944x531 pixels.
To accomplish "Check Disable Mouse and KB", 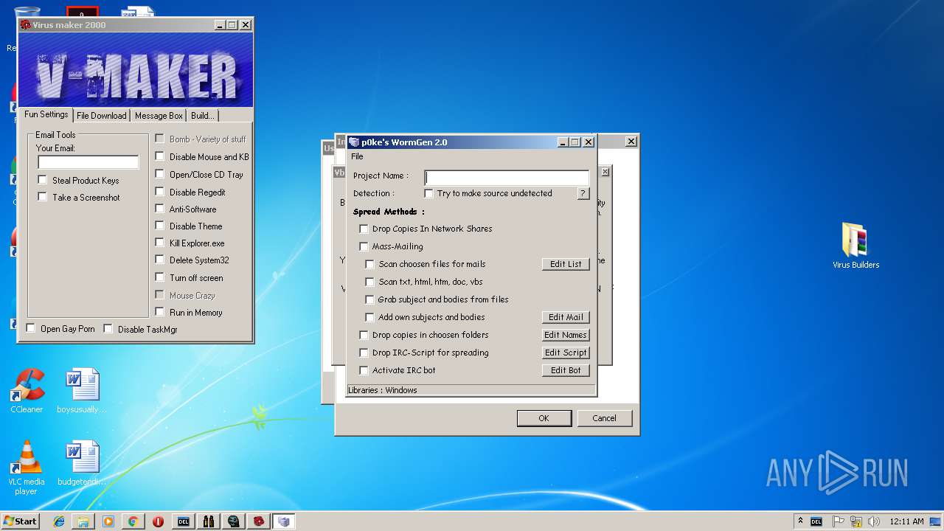I will [x=159, y=156].
